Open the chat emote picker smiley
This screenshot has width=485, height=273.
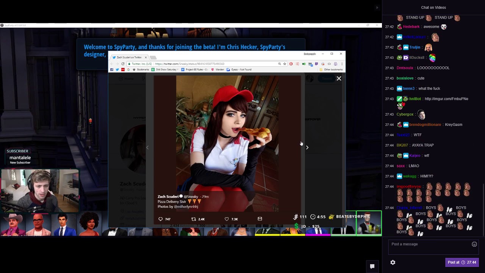point(474,245)
